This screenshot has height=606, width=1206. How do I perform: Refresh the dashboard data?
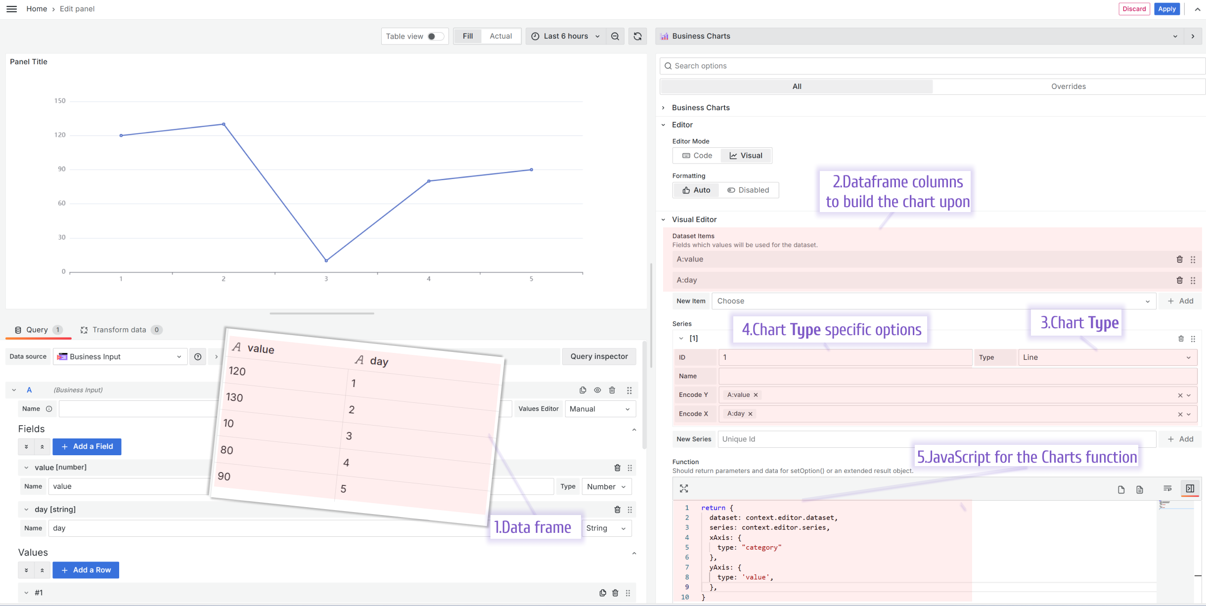(x=637, y=36)
